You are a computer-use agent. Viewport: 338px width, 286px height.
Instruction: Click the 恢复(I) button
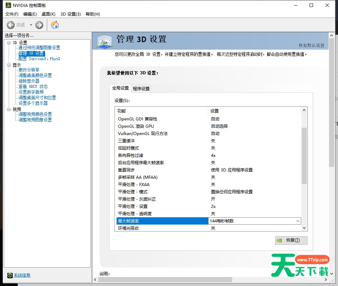click(291, 241)
